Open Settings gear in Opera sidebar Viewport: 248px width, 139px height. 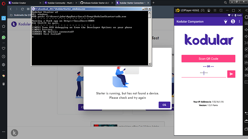[4, 65]
